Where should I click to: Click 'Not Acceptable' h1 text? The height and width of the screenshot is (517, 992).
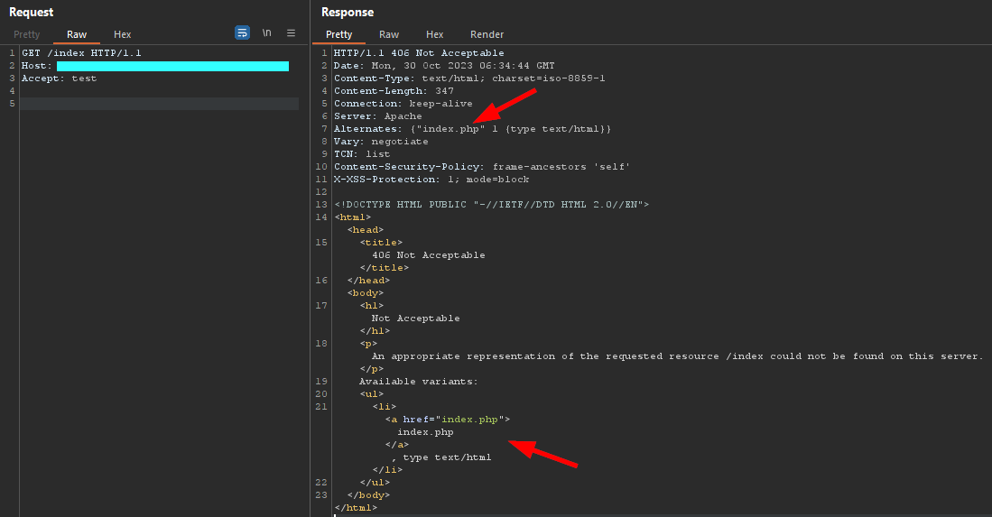(x=415, y=319)
